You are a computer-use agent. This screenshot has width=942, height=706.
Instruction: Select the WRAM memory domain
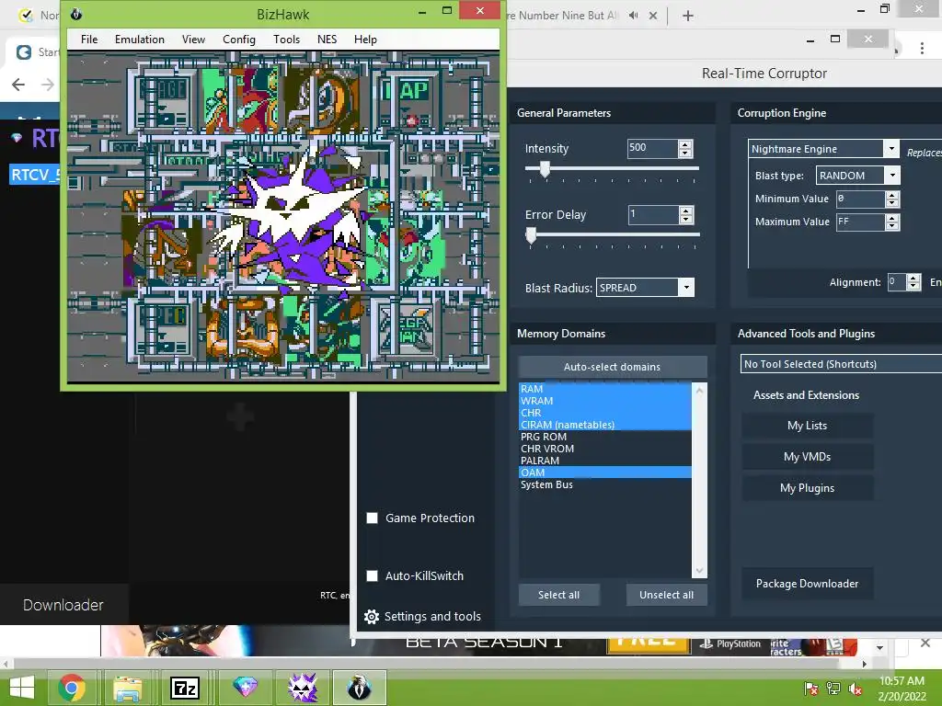pyautogui.click(x=605, y=401)
